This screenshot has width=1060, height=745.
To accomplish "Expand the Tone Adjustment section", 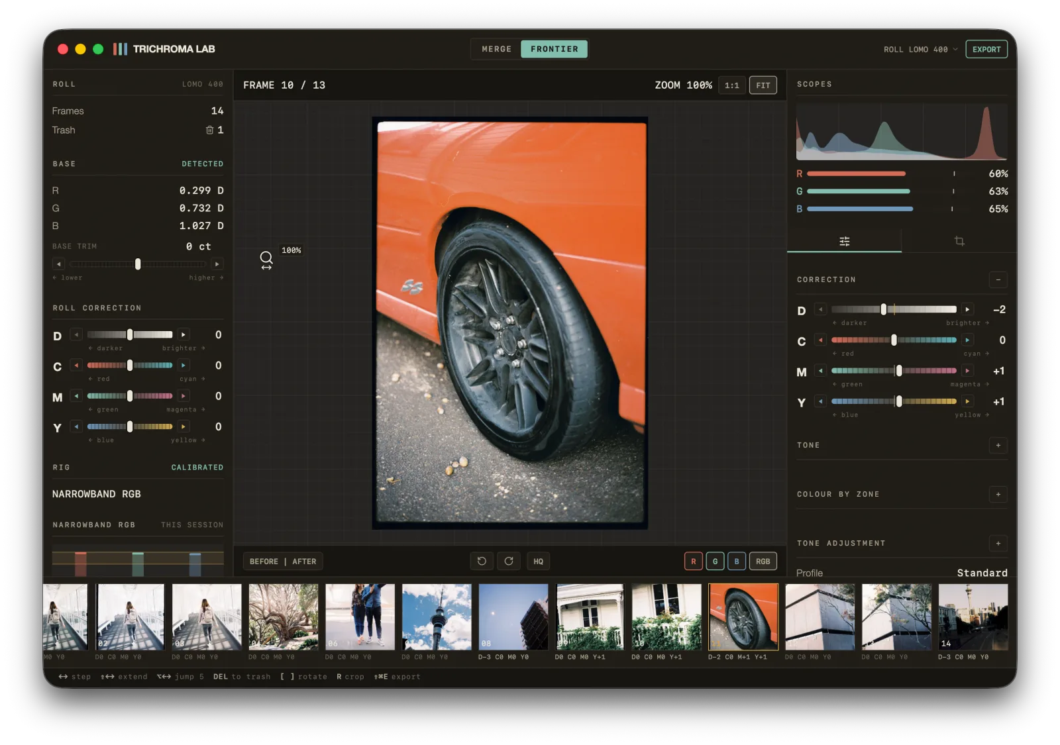I will click(x=998, y=544).
